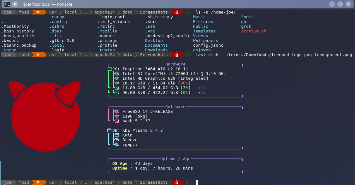The image size is (355, 185).
Task: Select the CPU chip icon by Intel Core
Action: [x=117, y=74]
